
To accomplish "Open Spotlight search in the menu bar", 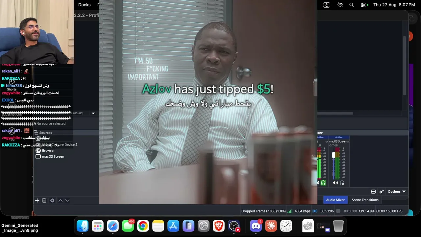I will [x=352, y=5].
